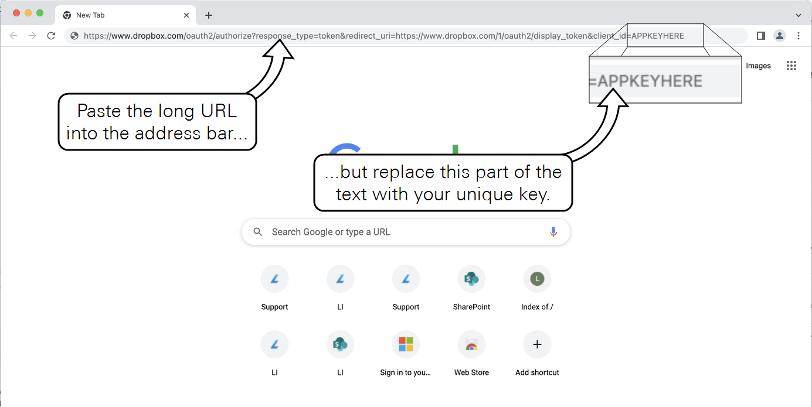812x407 pixels.
Task: Click the browser Back arrow button
Action: (13, 36)
